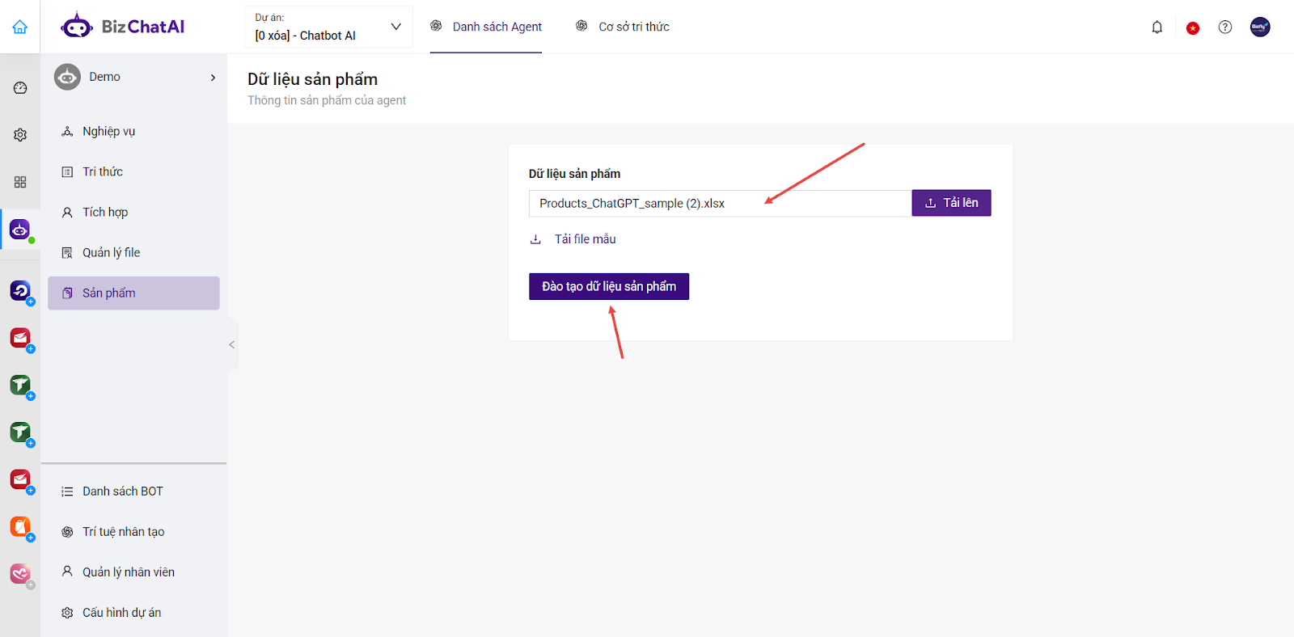Open Cấu hình dự án
The height and width of the screenshot is (637, 1294).
(133, 613)
